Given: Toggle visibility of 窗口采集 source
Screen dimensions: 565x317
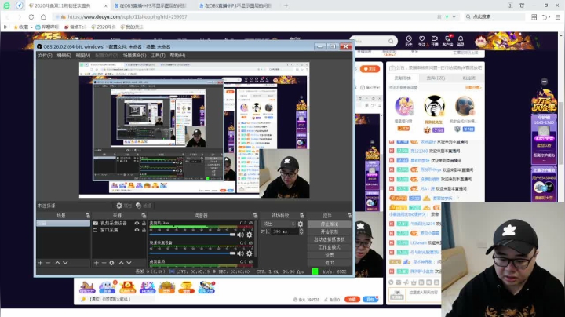Looking at the screenshot, I should [x=137, y=230].
